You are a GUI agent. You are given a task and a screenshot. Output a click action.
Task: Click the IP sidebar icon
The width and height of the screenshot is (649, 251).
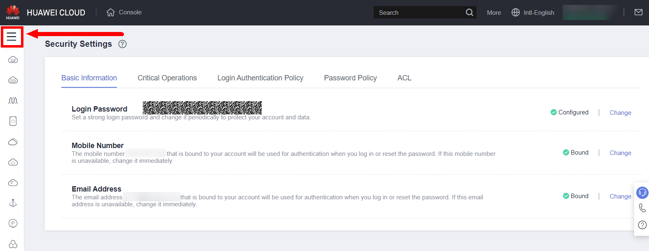click(x=13, y=224)
